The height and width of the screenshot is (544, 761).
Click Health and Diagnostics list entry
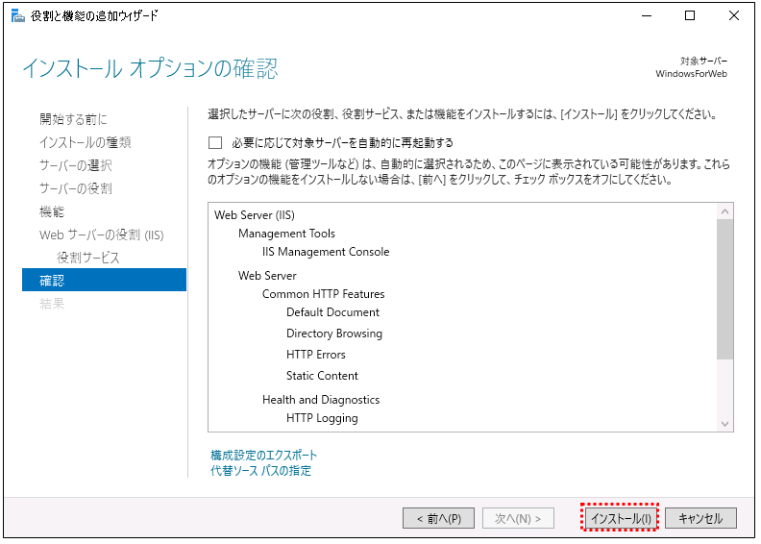(x=321, y=400)
